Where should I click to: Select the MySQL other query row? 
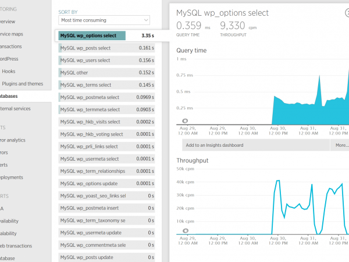(x=107, y=73)
